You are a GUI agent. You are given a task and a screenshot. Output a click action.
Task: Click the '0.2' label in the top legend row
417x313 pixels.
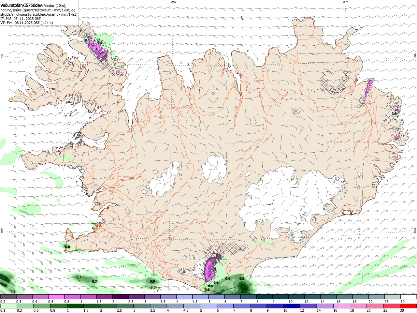click(3, 302)
